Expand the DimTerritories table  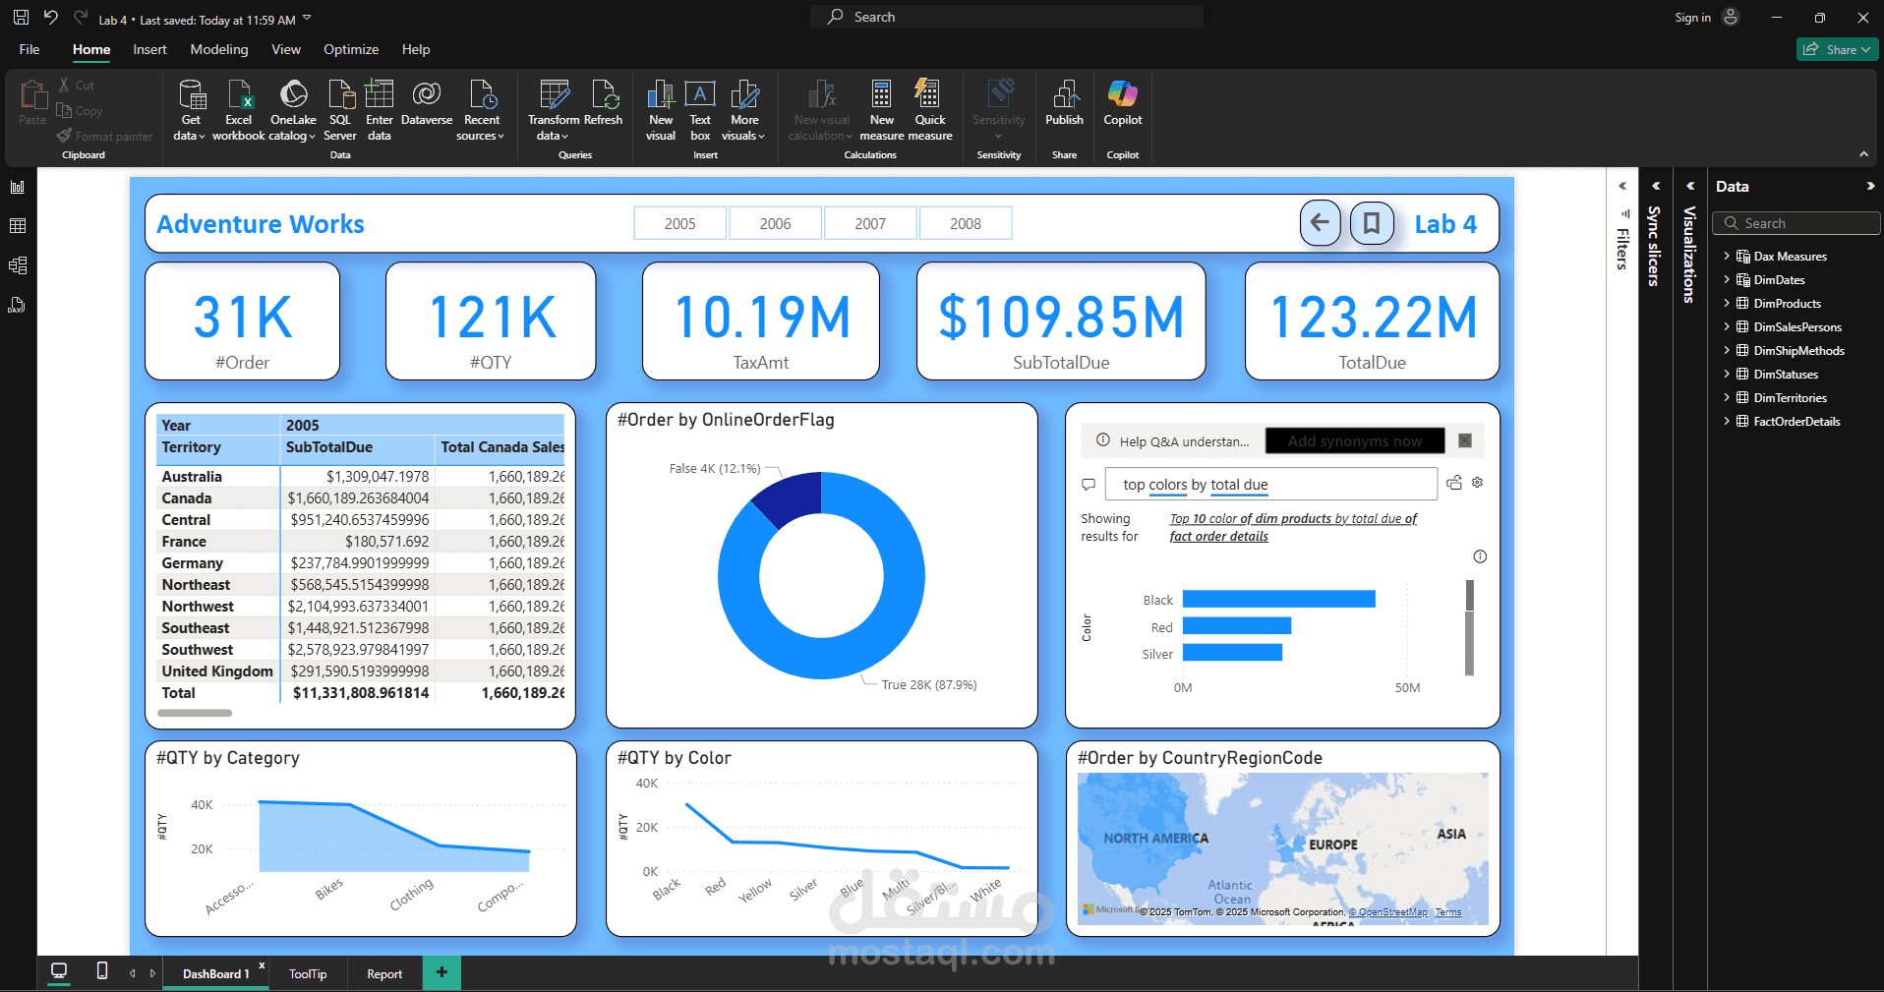click(1727, 398)
